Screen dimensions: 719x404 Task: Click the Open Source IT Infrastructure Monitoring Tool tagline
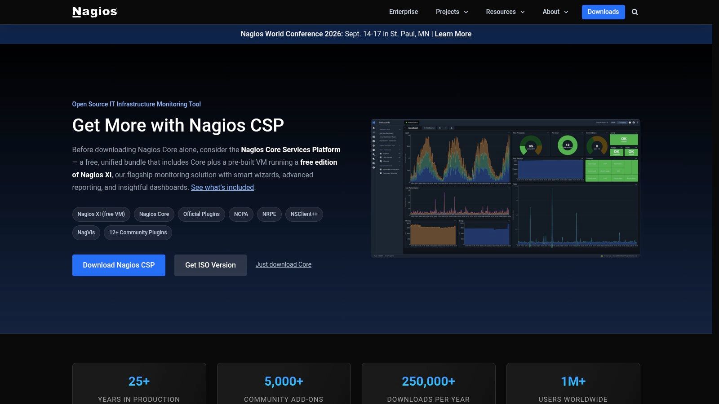(136, 104)
